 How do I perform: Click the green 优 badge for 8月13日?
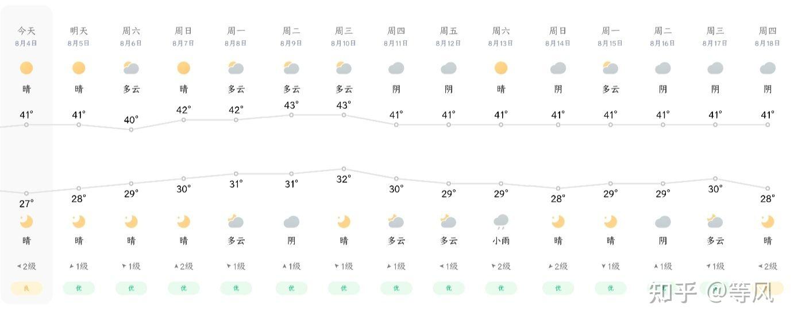(x=501, y=288)
